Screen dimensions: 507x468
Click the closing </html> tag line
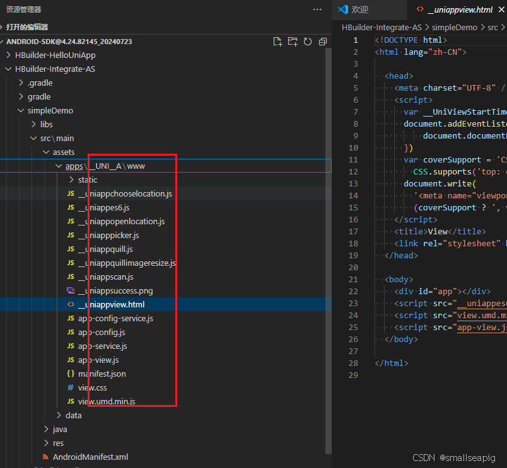coord(391,363)
